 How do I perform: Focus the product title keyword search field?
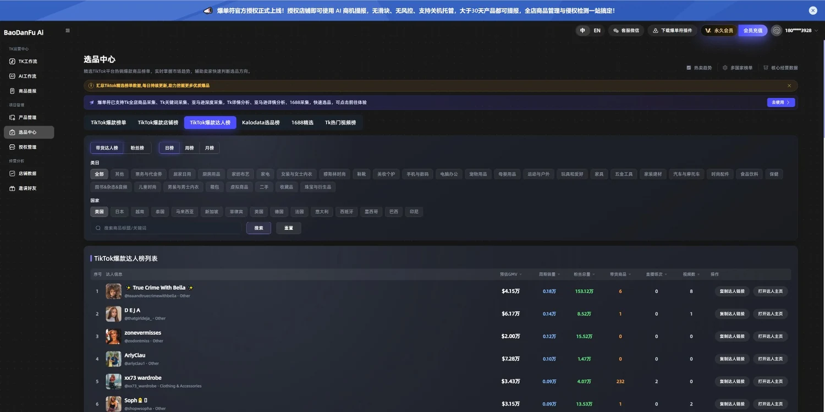pyautogui.click(x=166, y=228)
